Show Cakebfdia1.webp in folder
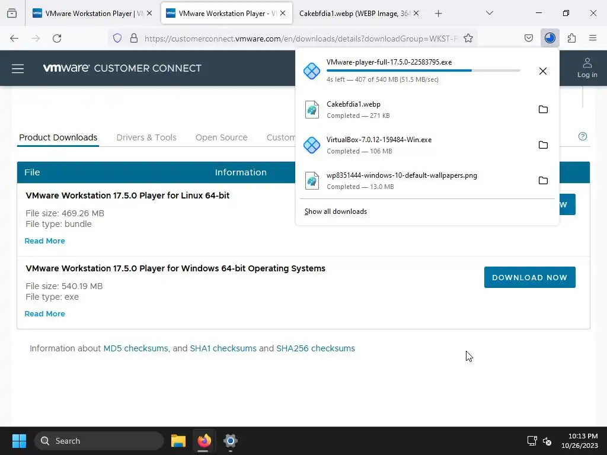This screenshot has height=455, width=607. [543, 110]
